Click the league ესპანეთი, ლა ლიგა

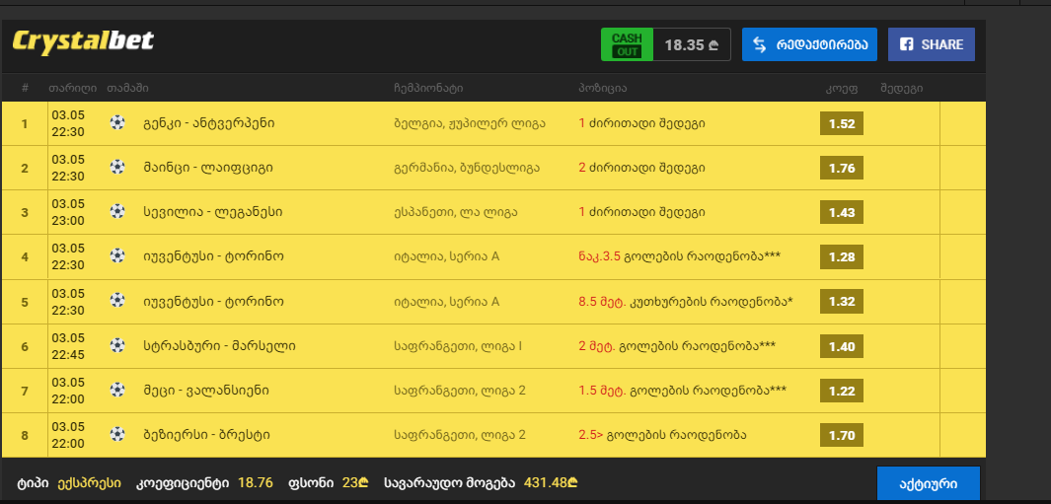click(x=456, y=212)
